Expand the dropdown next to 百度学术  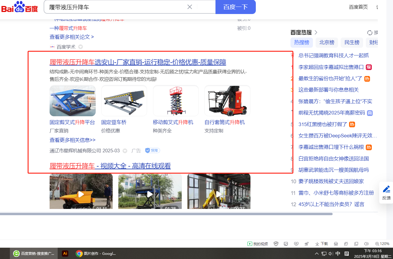80,47
